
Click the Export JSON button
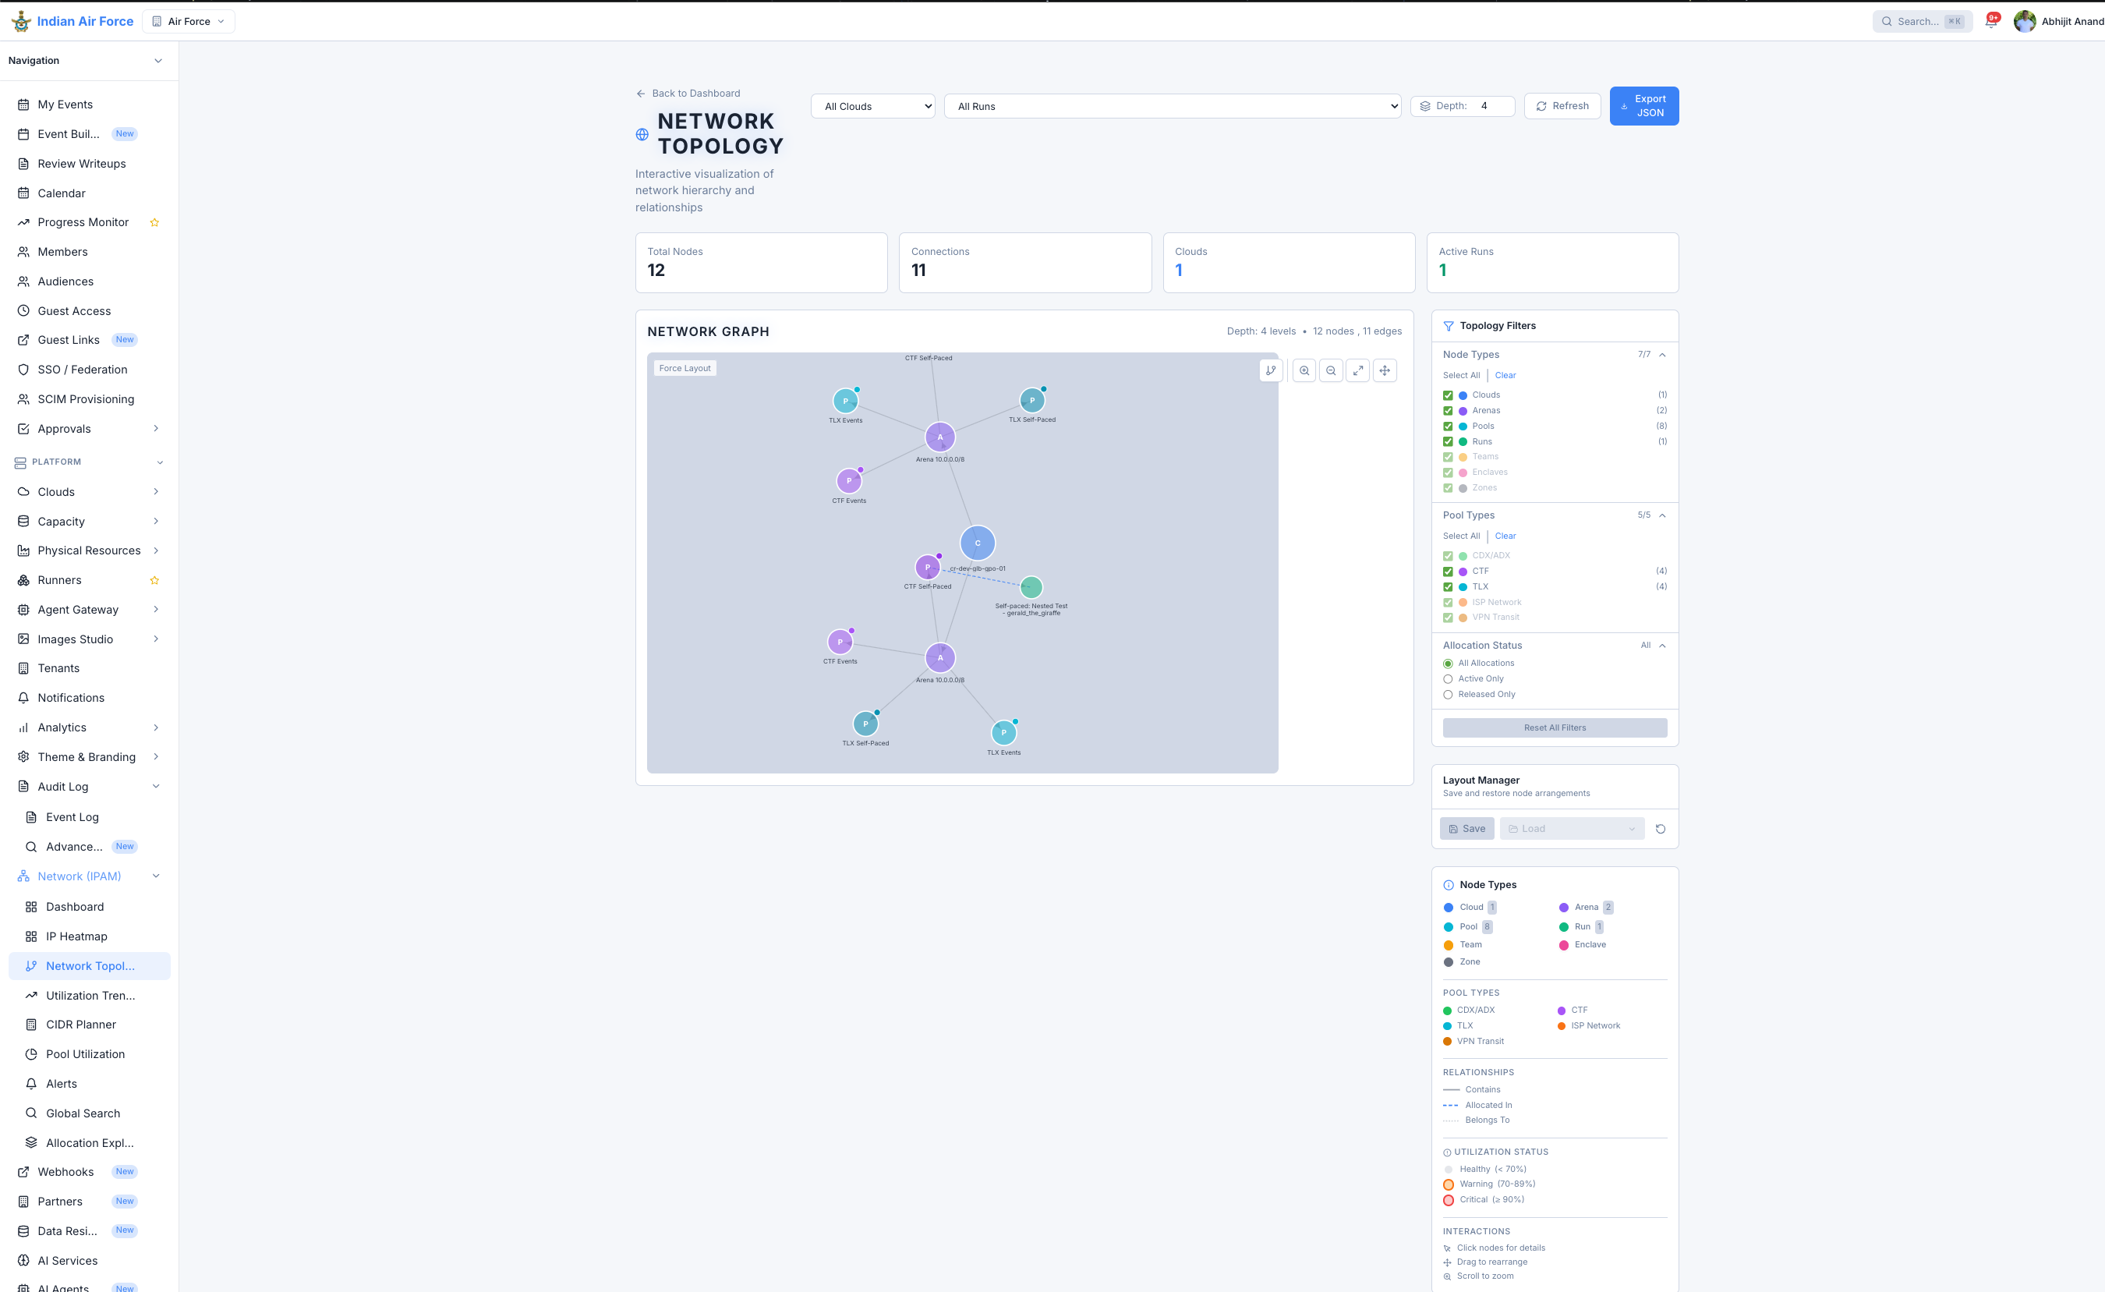coord(1643,106)
